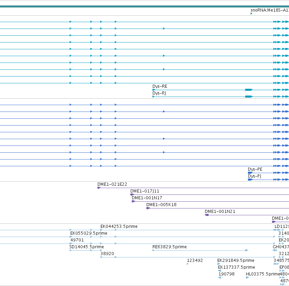Click the GH0437 EST label

click(281, 247)
